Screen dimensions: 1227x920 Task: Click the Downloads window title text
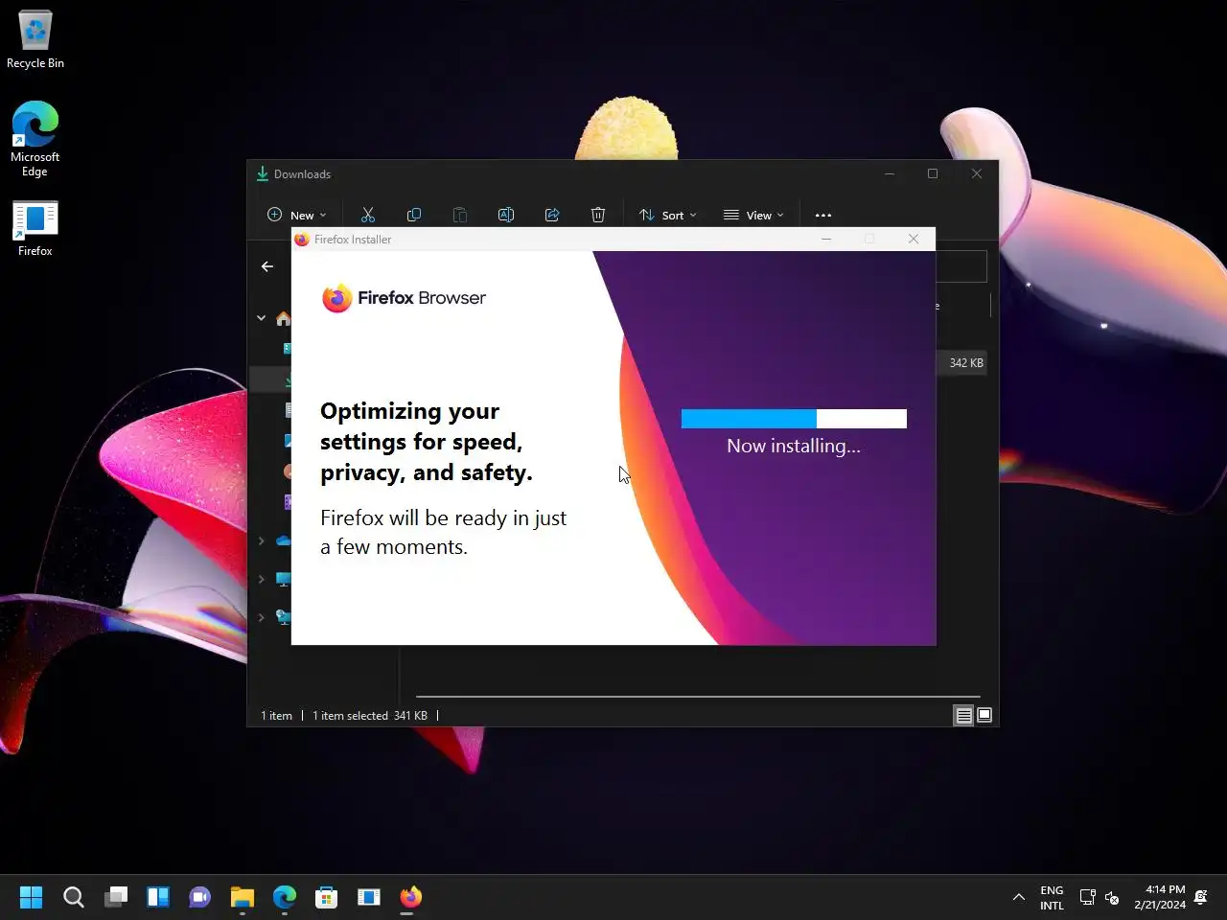pyautogui.click(x=302, y=174)
